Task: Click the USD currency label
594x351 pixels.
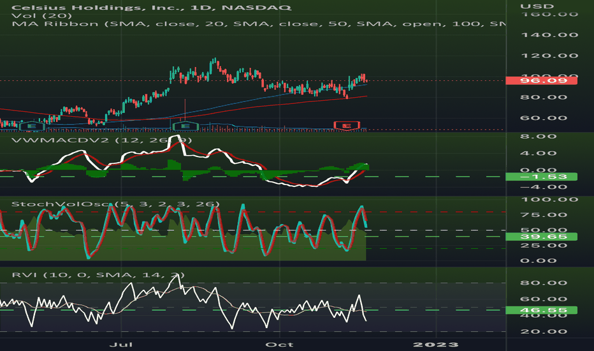Action: click(537, 6)
